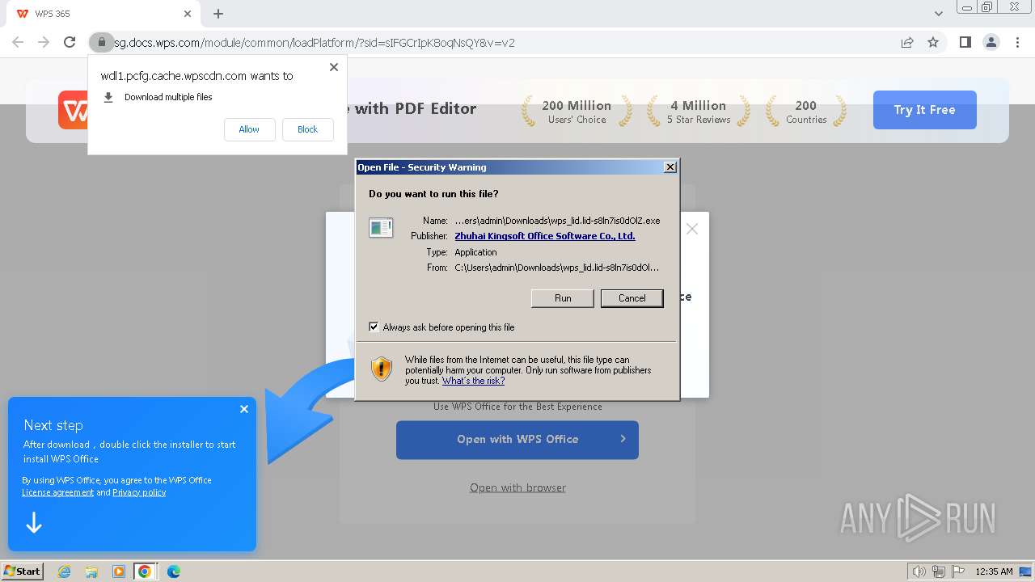The height and width of the screenshot is (582, 1035).
Task: Click the network icon in system tray
Action: point(938,571)
